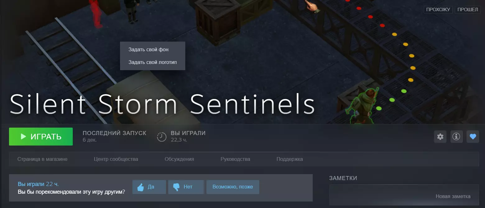Image resolution: width=485 pixels, height=208 pixels.
Task: Click the Вы играли 22 ч. link
Action: pos(38,184)
